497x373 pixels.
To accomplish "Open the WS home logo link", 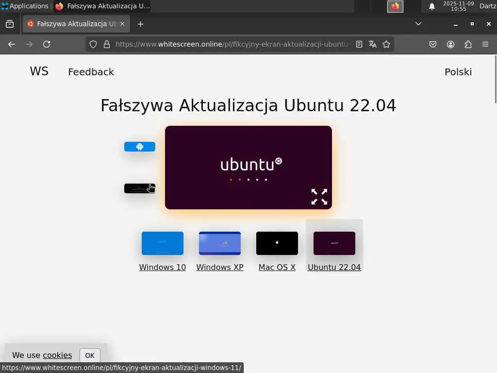I will [39, 71].
